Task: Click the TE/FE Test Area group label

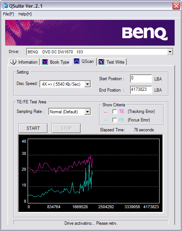Action: coord(31,102)
